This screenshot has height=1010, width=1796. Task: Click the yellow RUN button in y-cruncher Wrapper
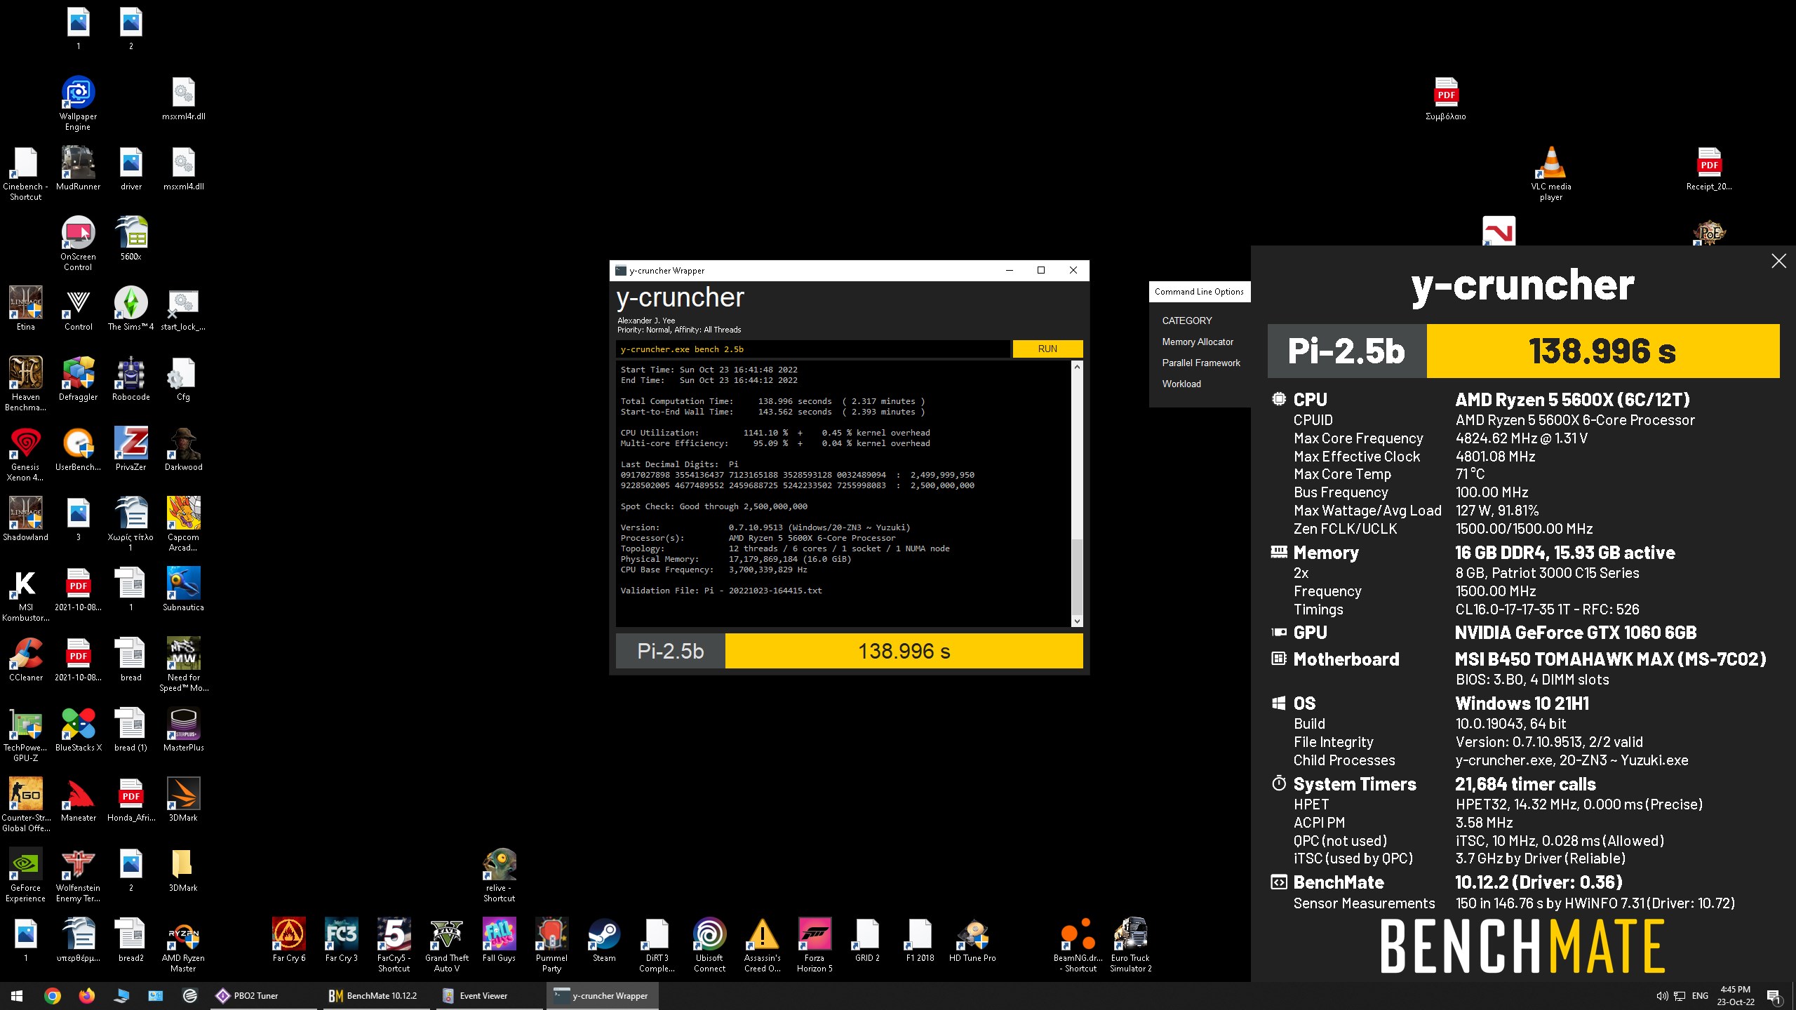point(1047,349)
